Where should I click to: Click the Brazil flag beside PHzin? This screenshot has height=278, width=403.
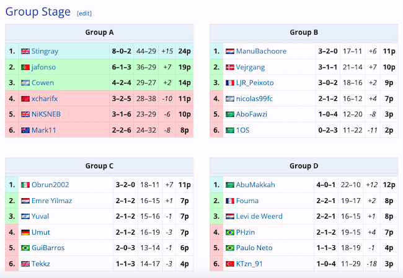tap(230, 232)
